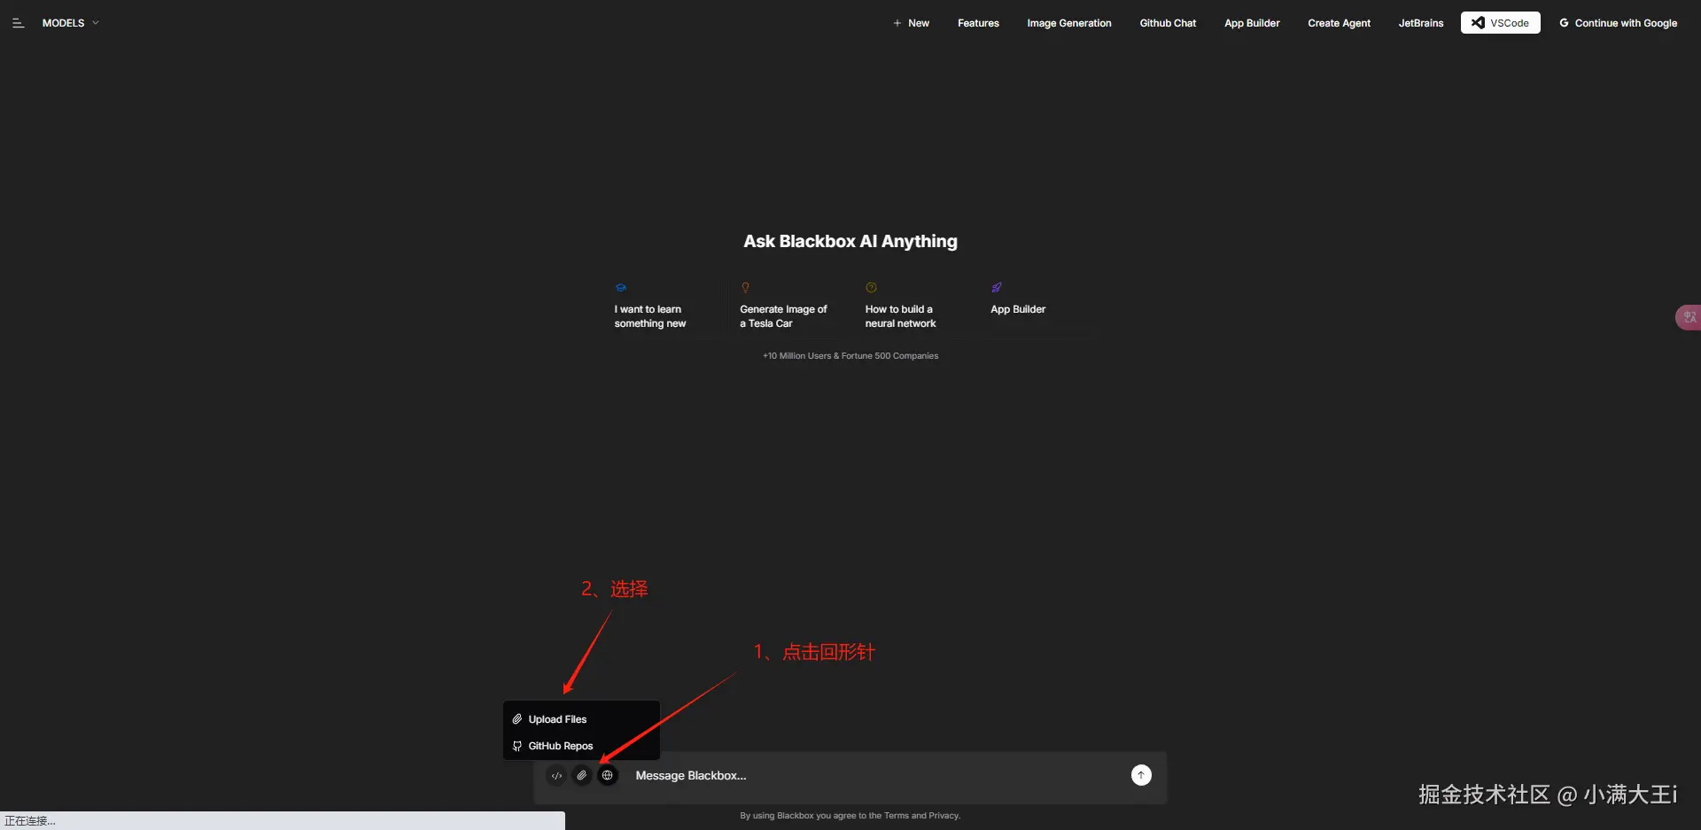This screenshot has width=1701, height=830.
Task: Open Image Generation page
Action: [x=1068, y=23]
